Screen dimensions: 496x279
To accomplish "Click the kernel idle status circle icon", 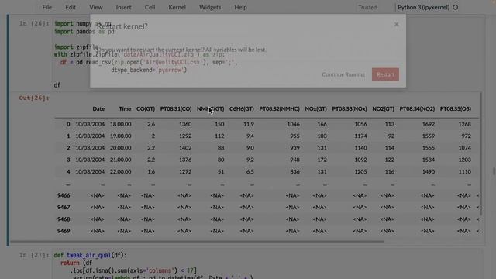I will [x=456, y=7].
